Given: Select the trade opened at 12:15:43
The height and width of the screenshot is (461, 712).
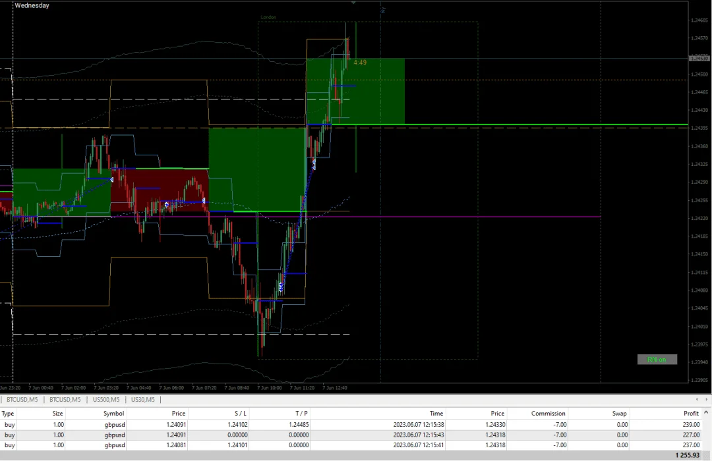Looking at the screenshot, I should [351, 435].
